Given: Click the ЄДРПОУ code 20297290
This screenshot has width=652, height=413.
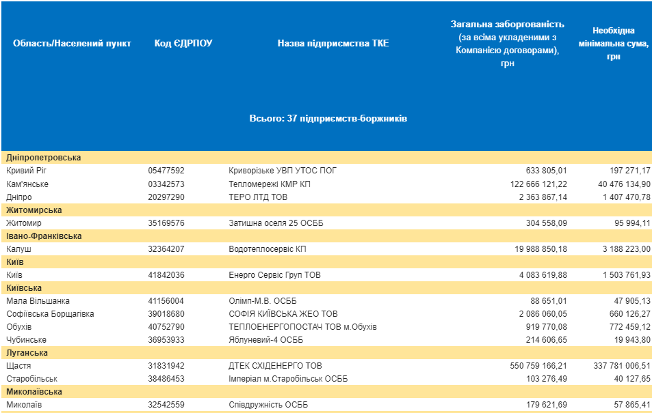Looking at the screenshot, I should pyautogui.click(x=166, y=197).
